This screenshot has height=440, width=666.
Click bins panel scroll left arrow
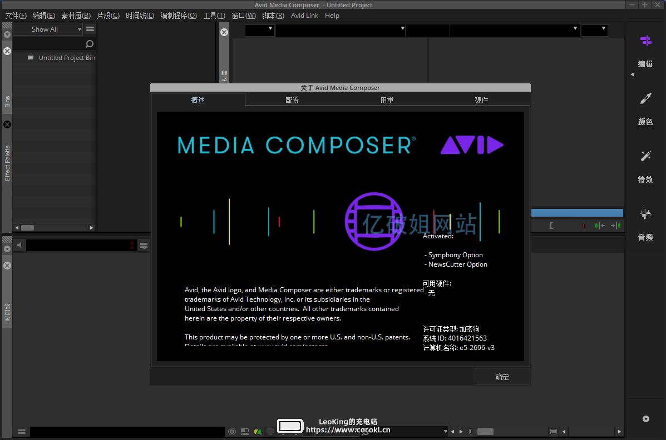pos(17,228)
